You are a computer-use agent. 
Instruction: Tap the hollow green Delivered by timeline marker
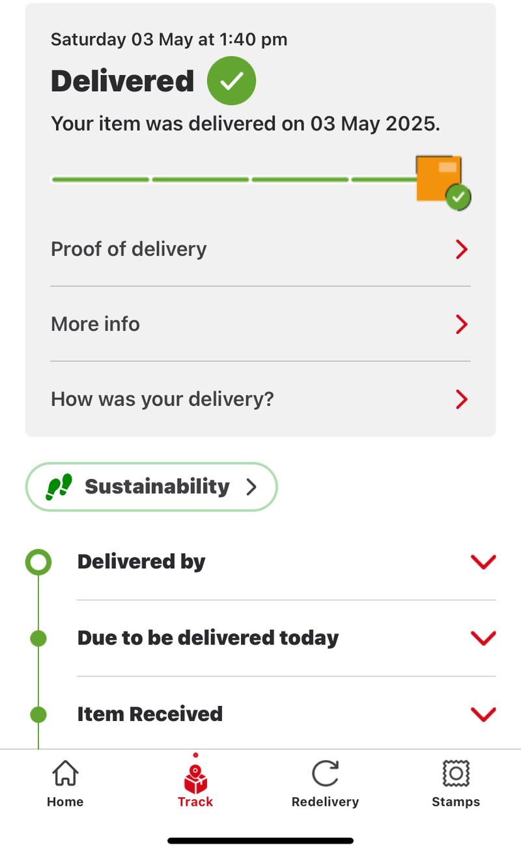pyautogui.click(x=38, y=562)
